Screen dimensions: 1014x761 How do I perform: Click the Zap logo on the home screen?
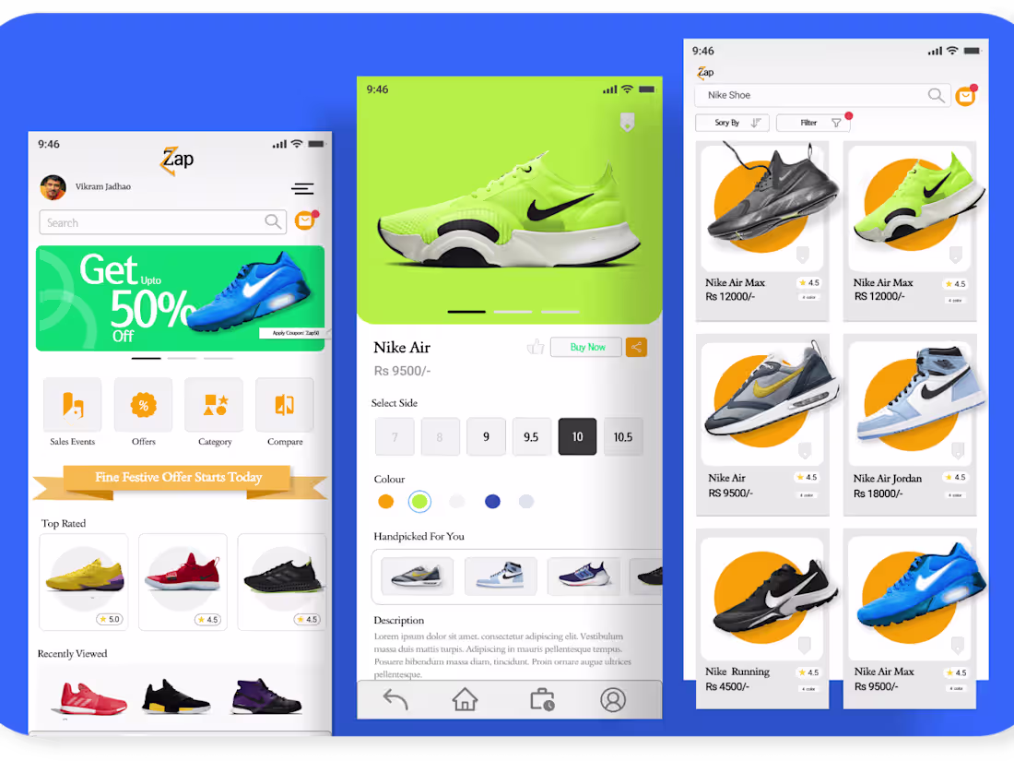[x=177, y=160]
